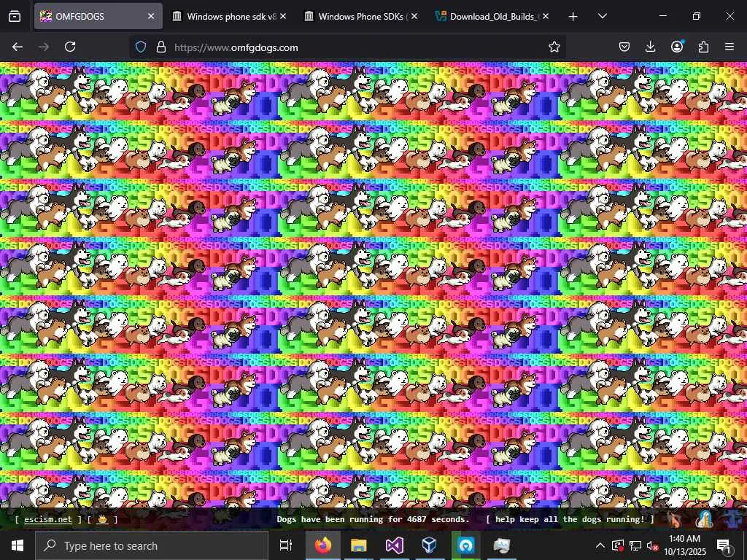
Task: Go back to the previous page
Action: tap(18, 47)
